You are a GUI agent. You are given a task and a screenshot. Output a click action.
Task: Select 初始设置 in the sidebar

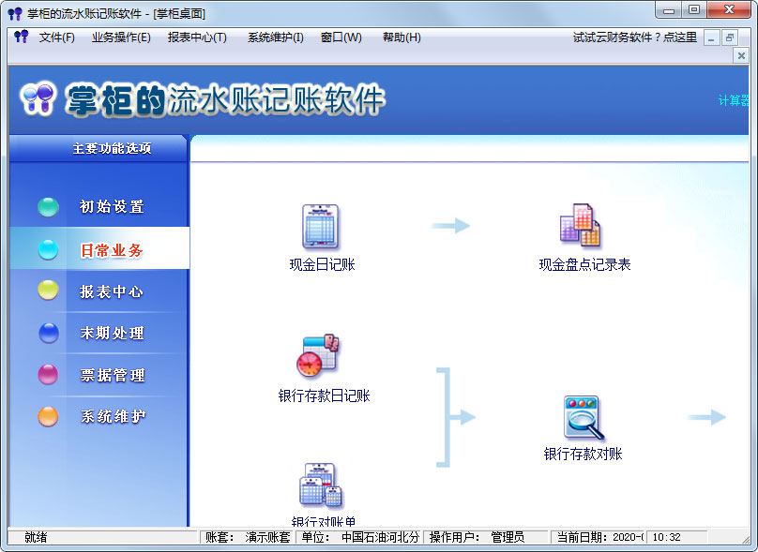point(113,207)
